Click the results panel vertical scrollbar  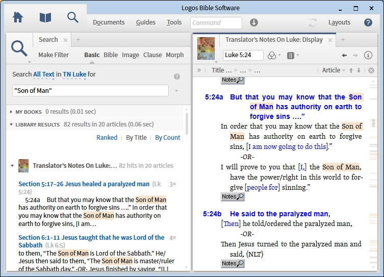187,122
